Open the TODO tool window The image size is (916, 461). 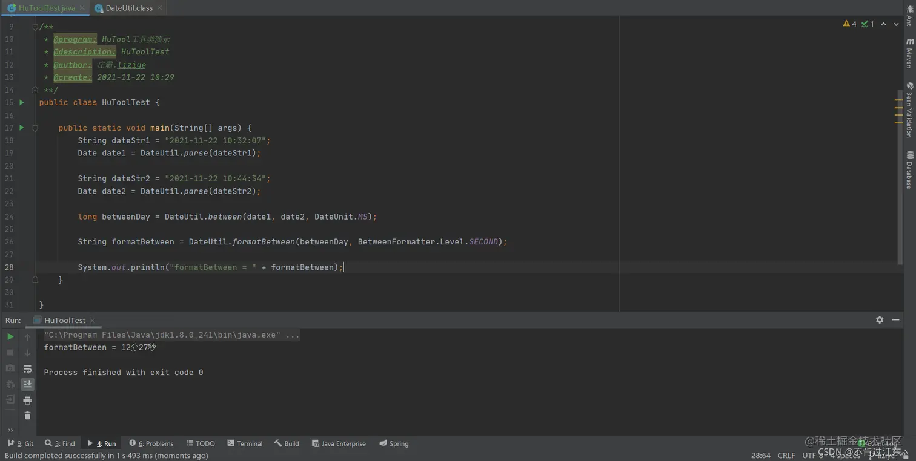201,443
